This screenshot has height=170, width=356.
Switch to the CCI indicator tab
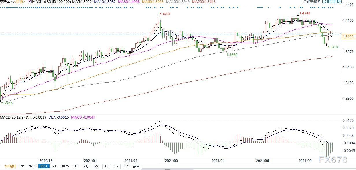pyautogui.click(x=76, y=166)
